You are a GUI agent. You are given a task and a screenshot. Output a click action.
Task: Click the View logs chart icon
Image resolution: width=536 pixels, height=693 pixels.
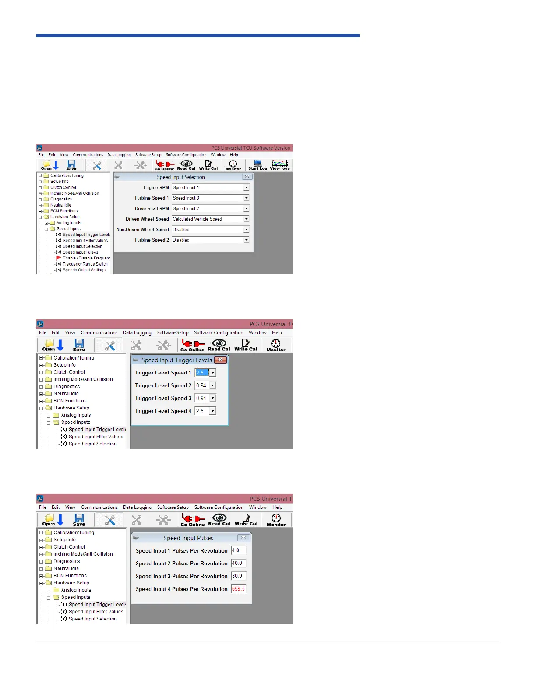pyautogui.click(x=280, y=165)
